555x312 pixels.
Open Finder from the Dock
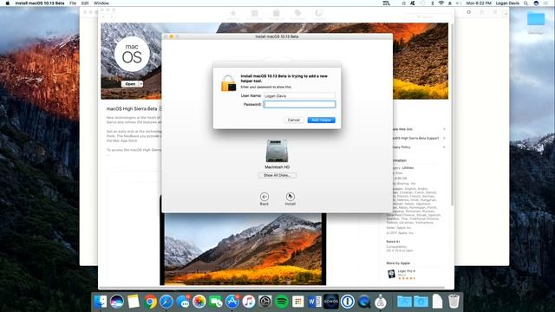click(x=101, y=302)
